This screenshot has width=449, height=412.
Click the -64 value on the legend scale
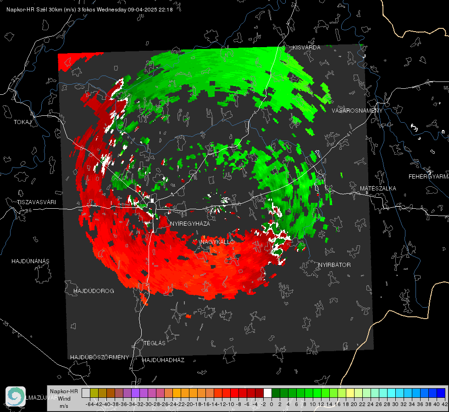point(90,404)
